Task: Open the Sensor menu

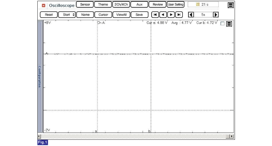Action: 85,5
